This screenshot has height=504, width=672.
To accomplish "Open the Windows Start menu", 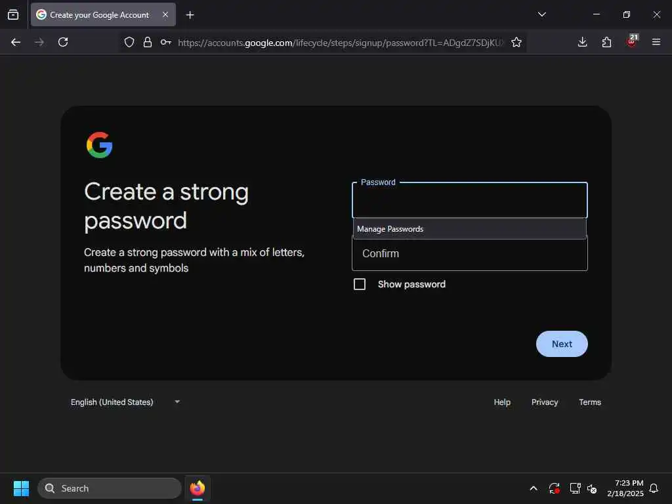I will click(x=21, y=488).
